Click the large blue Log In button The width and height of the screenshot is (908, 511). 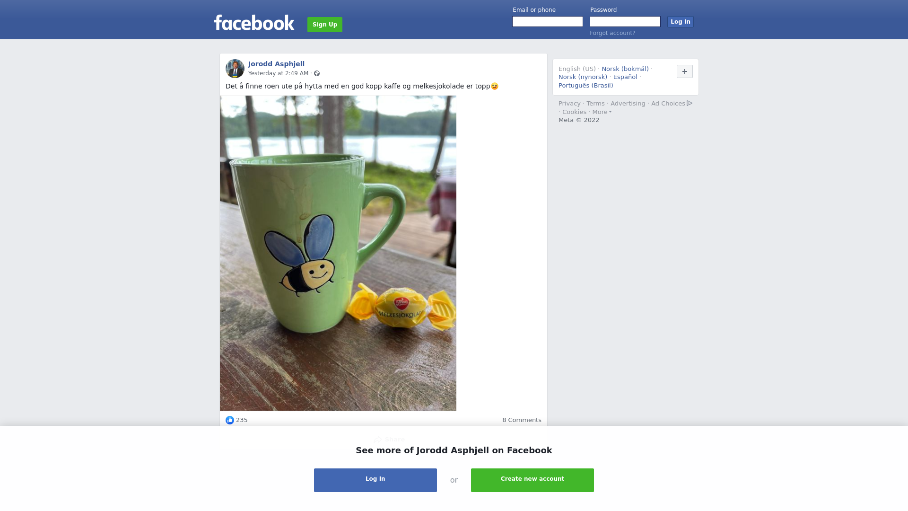pos(375,480)
